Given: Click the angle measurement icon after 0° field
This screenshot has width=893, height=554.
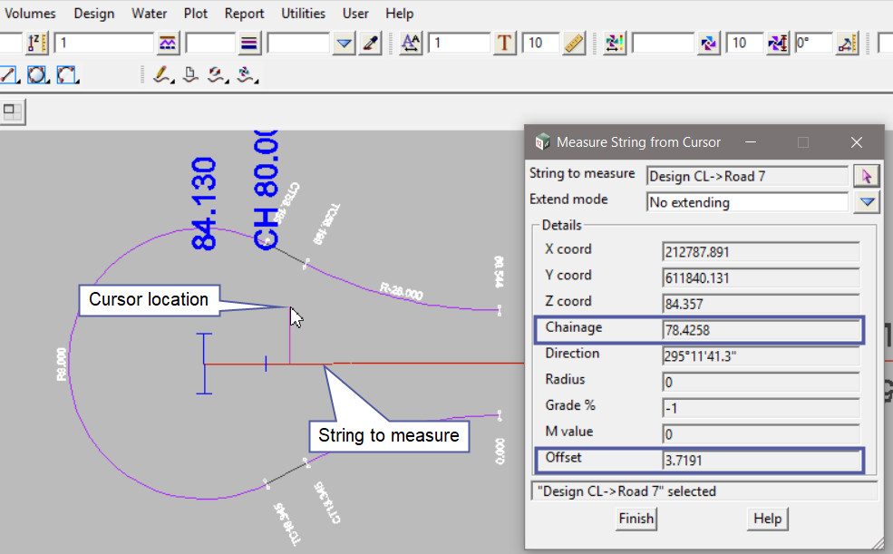Looking at the screenshot, I should (846, 43).
